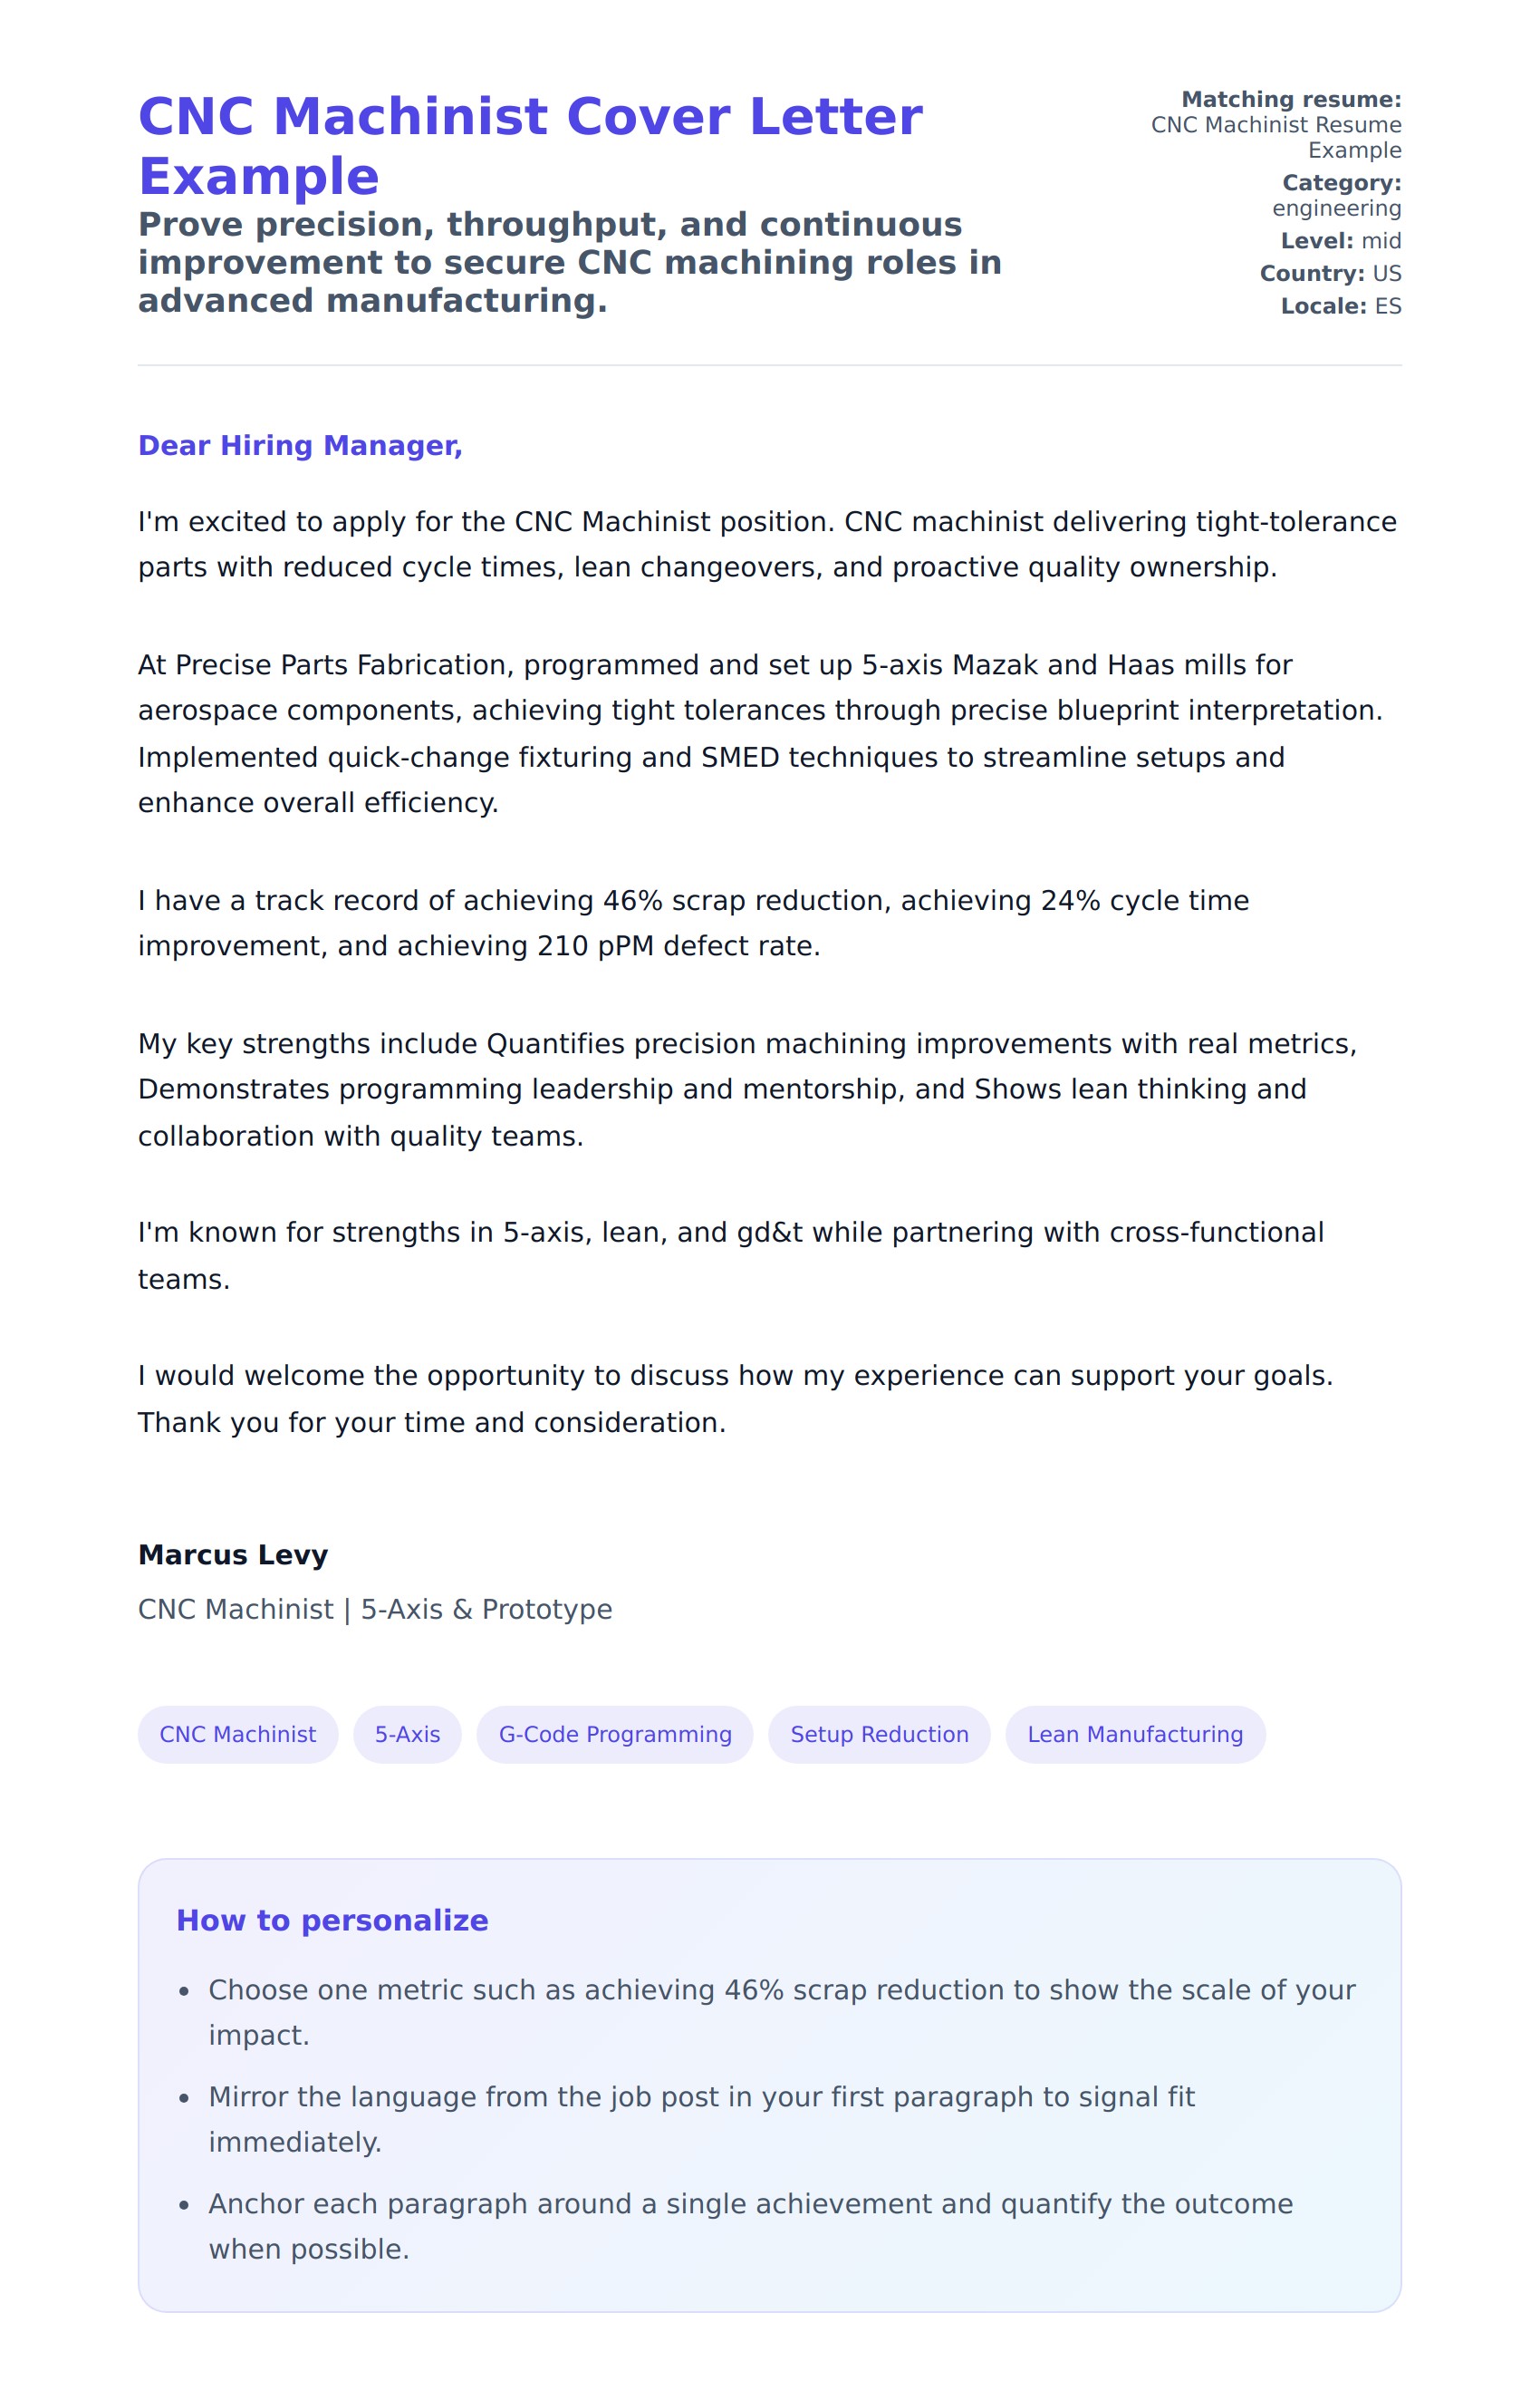Screen dimensions: 1540x2400
Task: Select the 5-Axis tag pill
Action: (x=407, y=1734)
